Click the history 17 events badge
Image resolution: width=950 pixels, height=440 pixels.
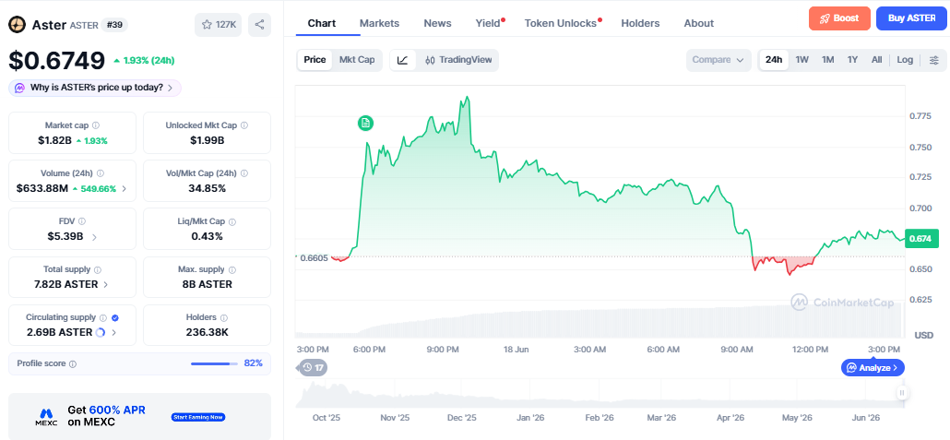314,367
